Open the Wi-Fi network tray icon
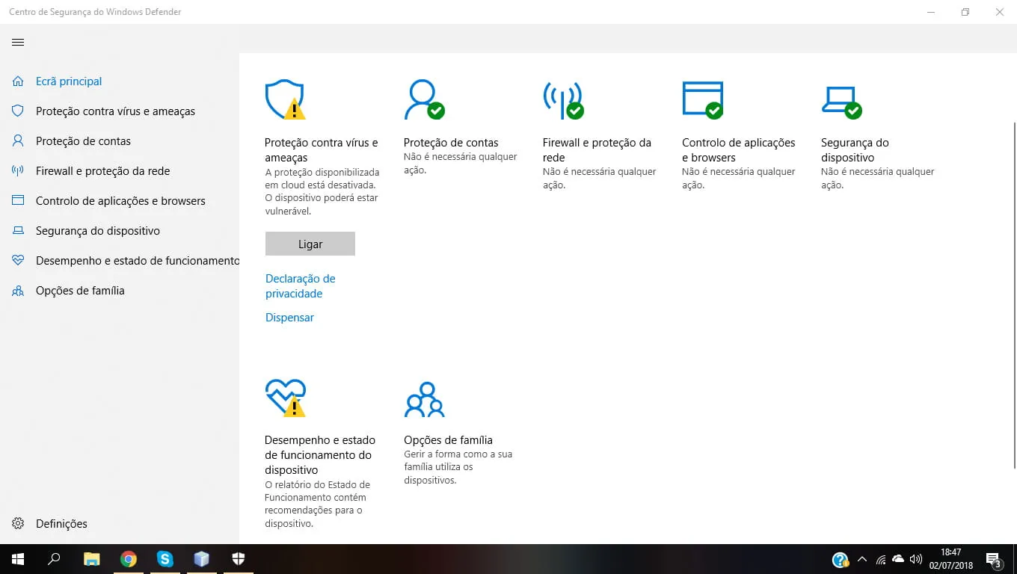 881,559
